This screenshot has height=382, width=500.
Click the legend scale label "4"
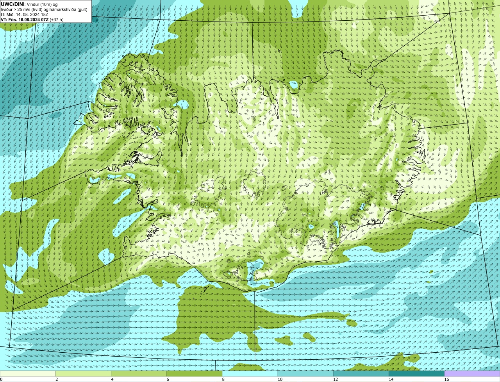(112, 379)
